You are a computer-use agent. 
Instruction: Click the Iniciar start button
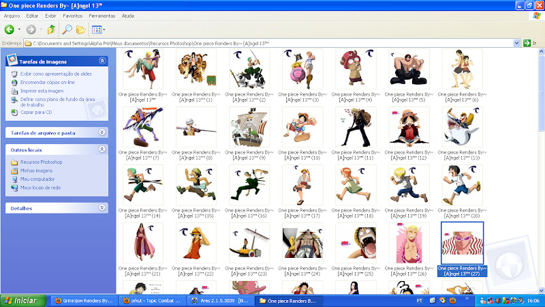[x=23, y=301]
